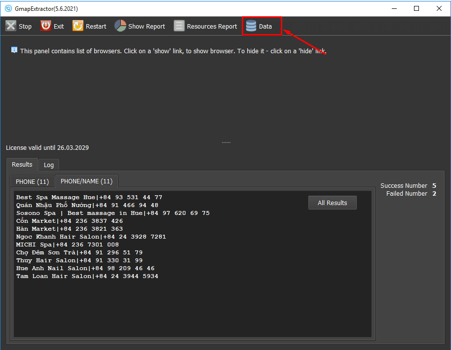Viewport: 451px width, 350px height.
Task: Click the GmapExtractor(5.6.2021) window title
Action: point(46,9)
